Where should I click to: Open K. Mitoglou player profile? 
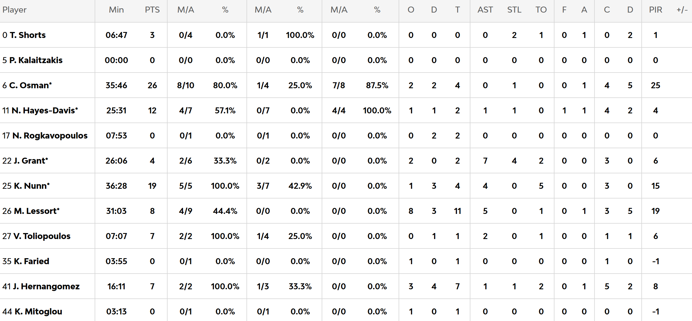[38, 312]
